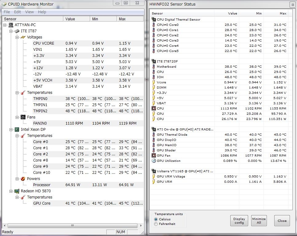Collapse the Intel Xeon DP node
Image resolution: width=297 pixels, height=236 pixels.
[11, 130]
